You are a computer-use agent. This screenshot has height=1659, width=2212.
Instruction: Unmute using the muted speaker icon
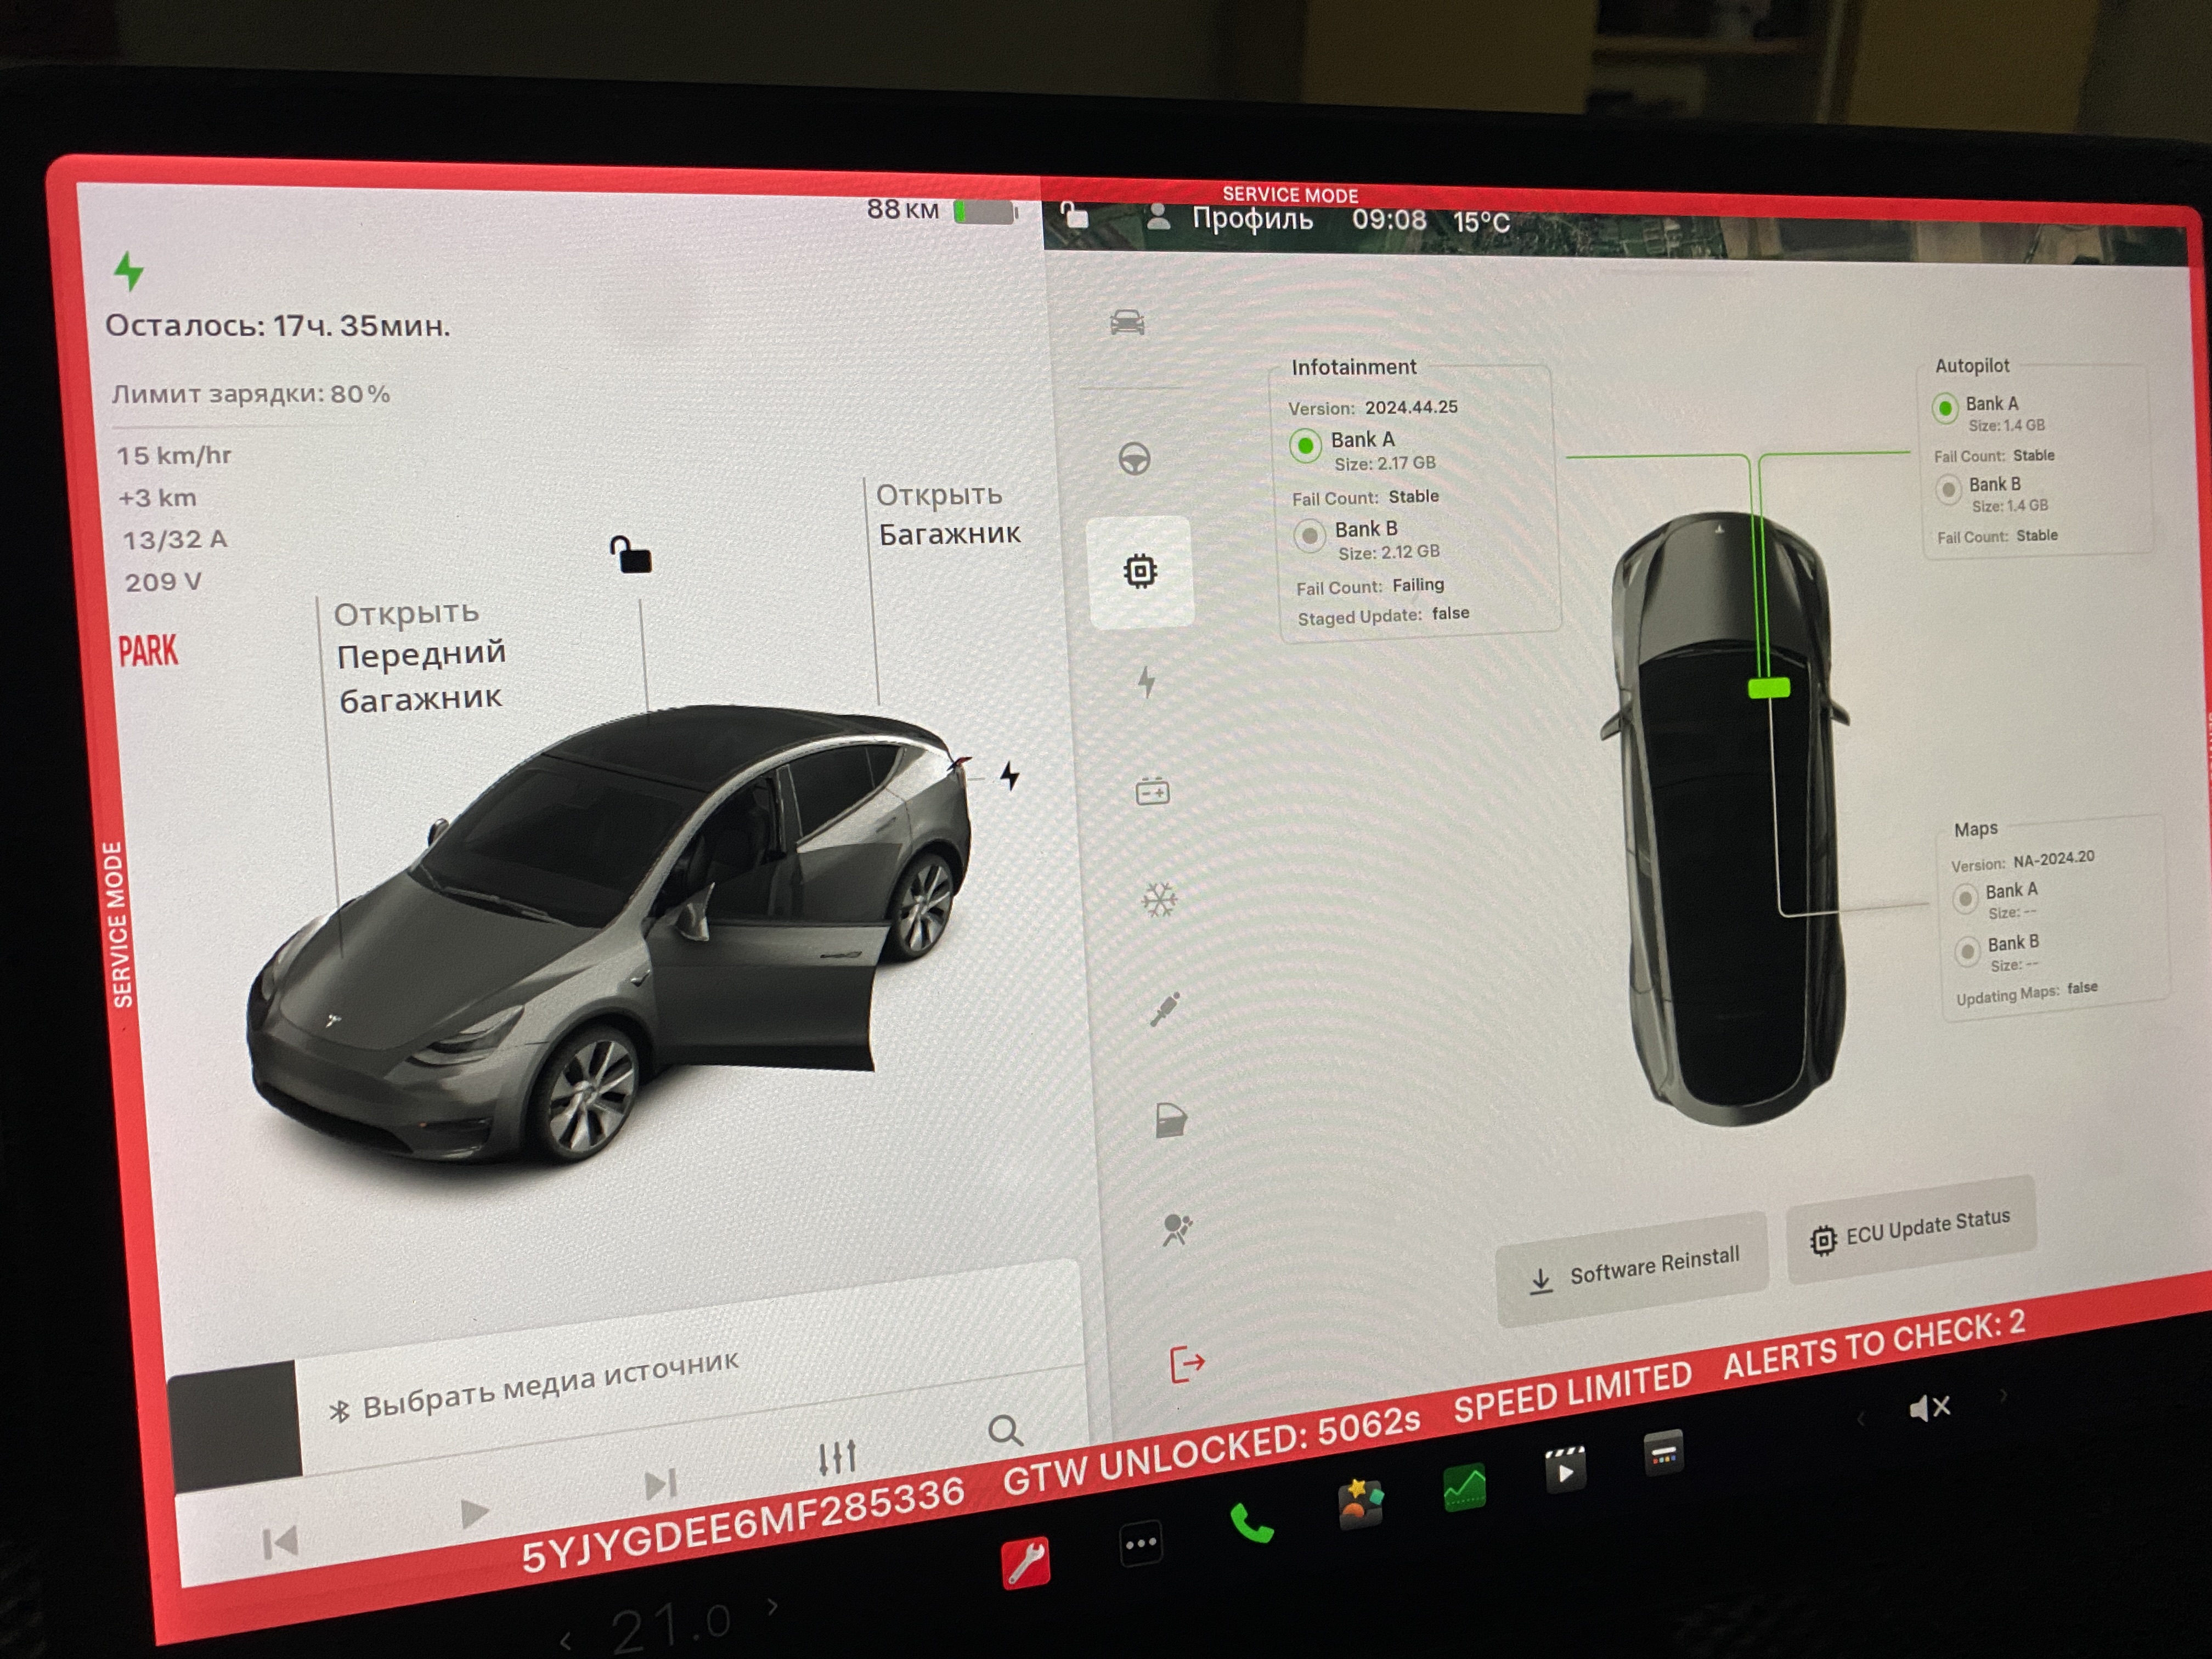pos(1929,1408)
